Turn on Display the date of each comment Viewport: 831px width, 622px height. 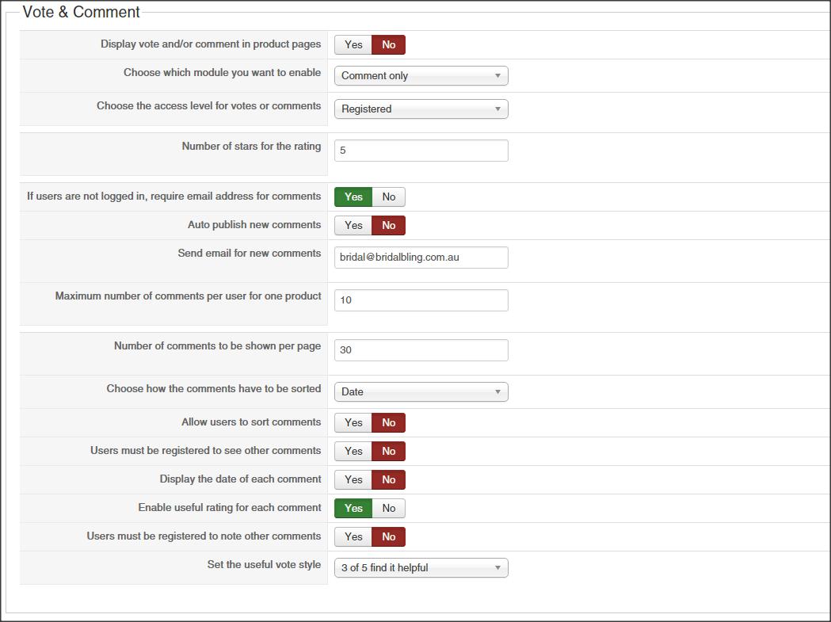353,480
